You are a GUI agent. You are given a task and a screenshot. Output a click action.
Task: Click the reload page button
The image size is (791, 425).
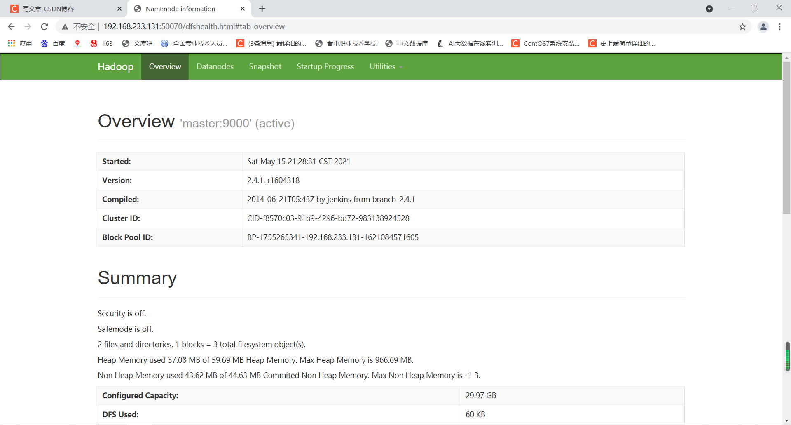[x=44, y=26]
